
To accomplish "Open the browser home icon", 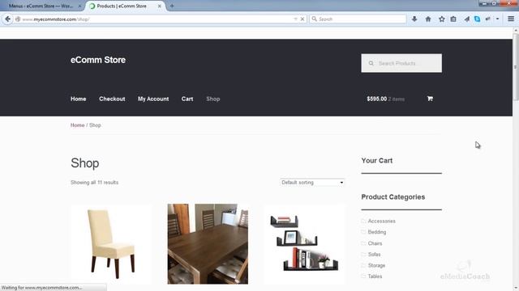I will pyautogui.click(x=428, y=19).
